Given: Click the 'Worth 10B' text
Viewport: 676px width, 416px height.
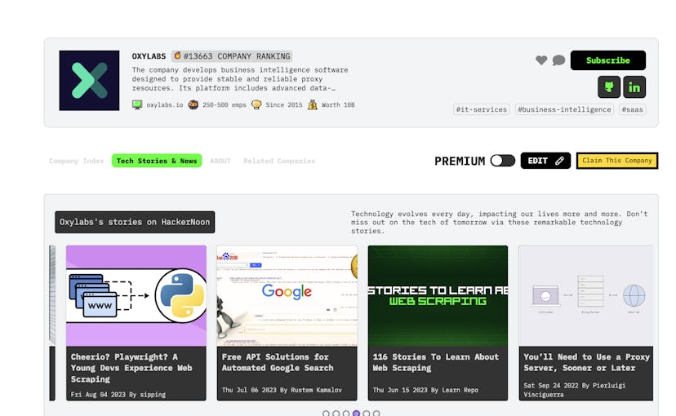Looking at the screenshot, I should pyautogui.click(x=338, y=104).
